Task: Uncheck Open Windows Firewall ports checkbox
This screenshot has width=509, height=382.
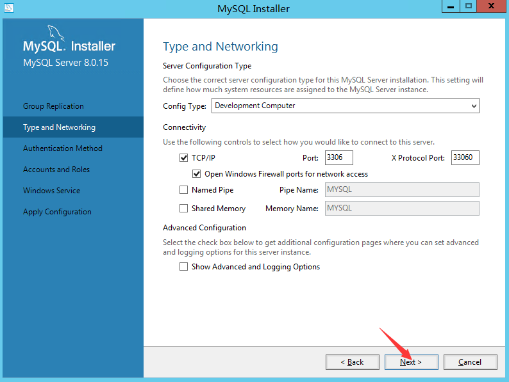Action: coord(196,174)
